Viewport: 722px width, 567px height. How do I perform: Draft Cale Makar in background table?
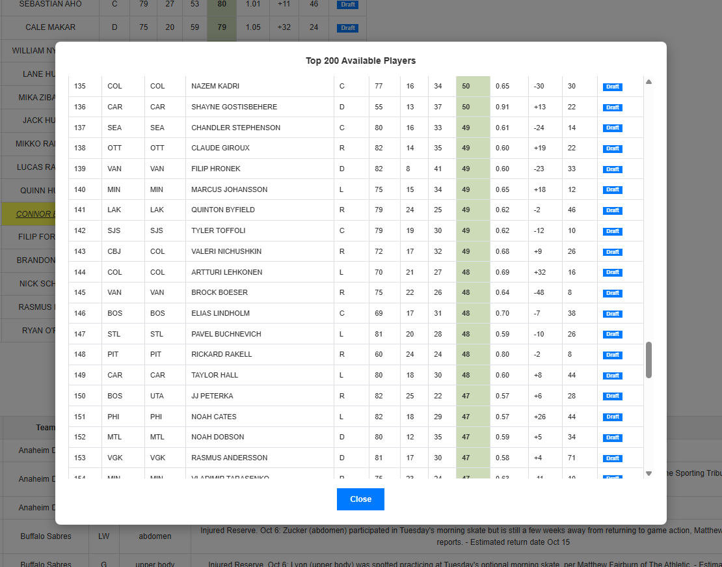[x=347, y=27]
